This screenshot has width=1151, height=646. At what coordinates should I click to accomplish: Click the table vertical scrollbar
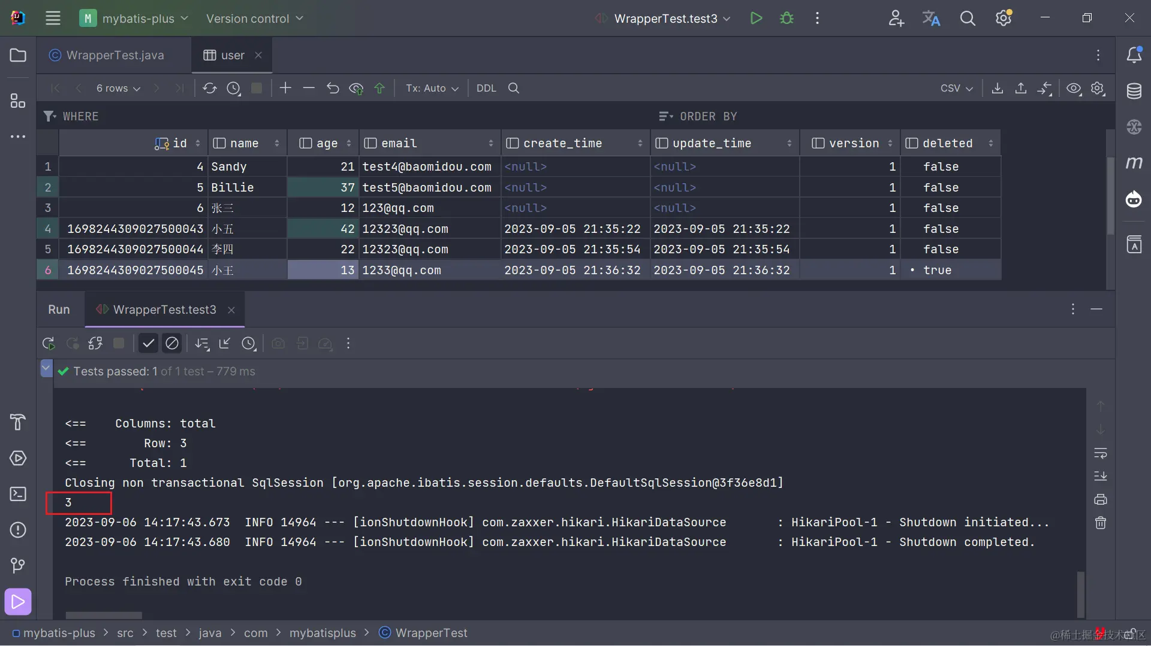coord(1110,195)
